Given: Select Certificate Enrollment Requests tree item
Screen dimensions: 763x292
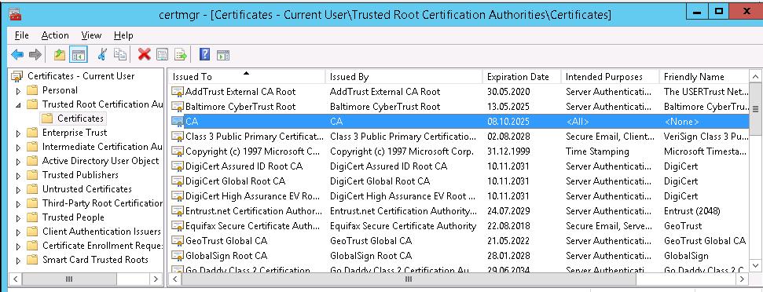Looking at the screenshot, I should point(102,246).
